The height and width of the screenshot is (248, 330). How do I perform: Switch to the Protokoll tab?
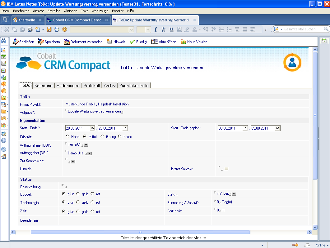(x=91, y=86)
